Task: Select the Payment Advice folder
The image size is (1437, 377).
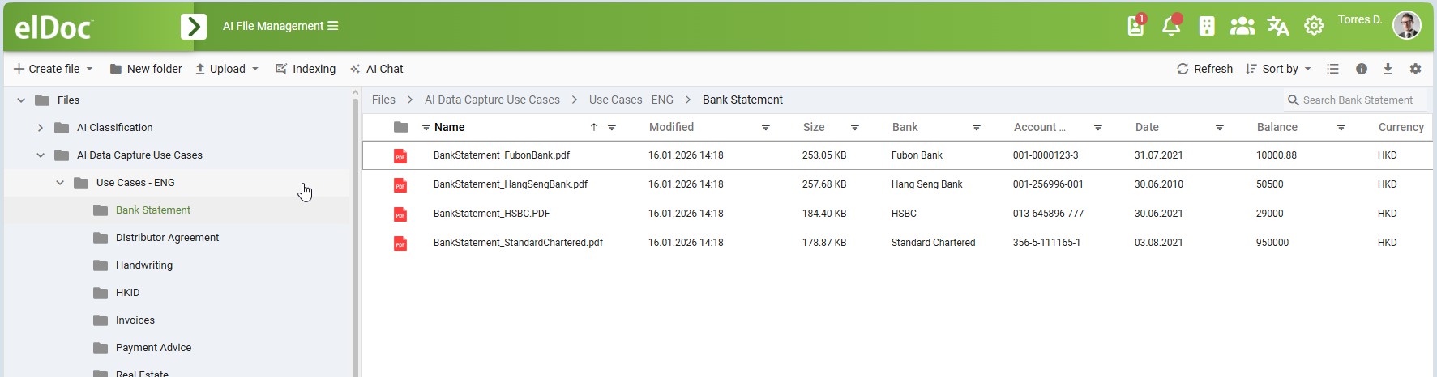Action: pos(153,348)
